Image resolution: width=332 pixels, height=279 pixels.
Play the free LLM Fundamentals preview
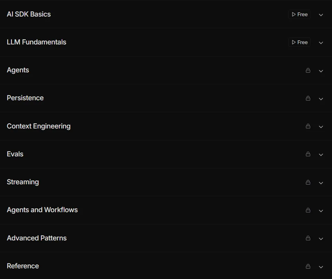[x=299, y=42]
